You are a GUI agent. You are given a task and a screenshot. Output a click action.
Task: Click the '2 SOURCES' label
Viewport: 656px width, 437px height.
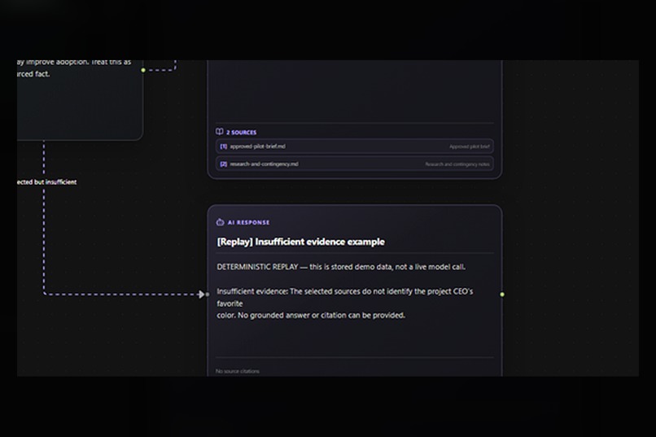pos(242,132)
